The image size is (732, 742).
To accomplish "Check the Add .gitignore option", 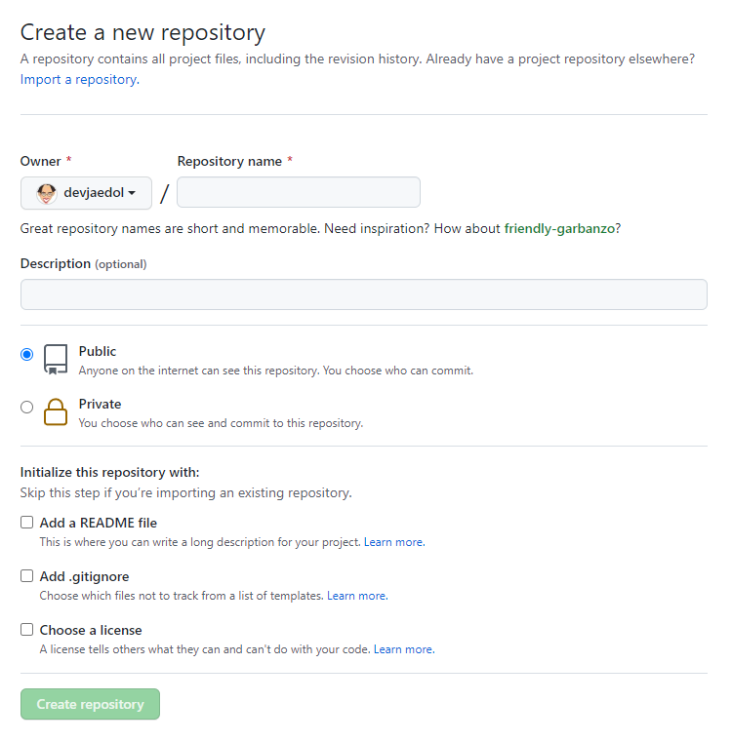I will pos(27,576).
